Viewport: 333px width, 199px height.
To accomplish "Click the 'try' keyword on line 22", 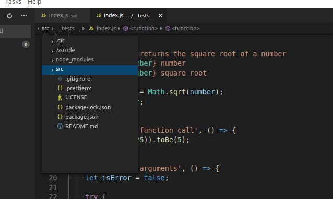I will [91, 196].
